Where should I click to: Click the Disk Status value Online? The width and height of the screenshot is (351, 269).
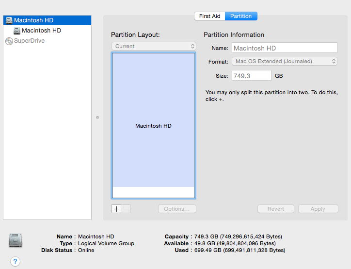click(x=86, y=250)
